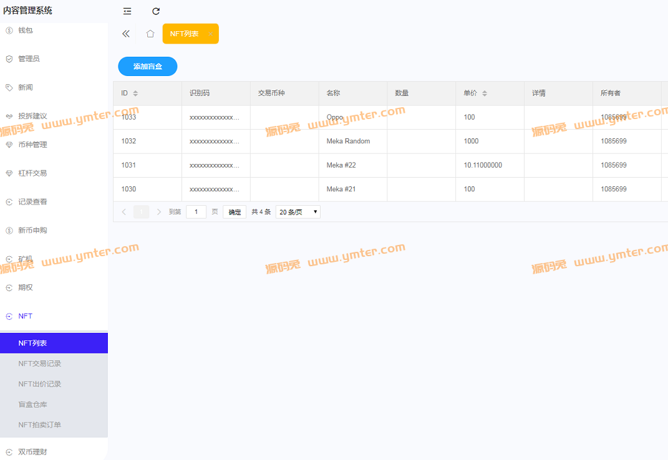
Task: Click the double-left arrow tab scroller
Action: (125, 34)
